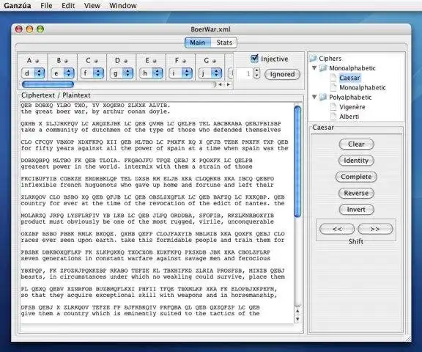Select the Polyalphabetic folder icon

point(323,97)
